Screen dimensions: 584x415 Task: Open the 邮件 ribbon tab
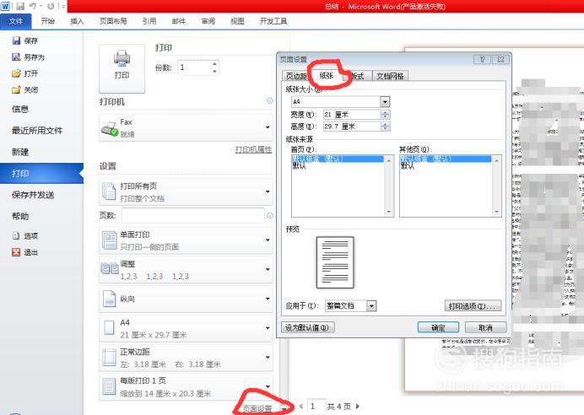[x=179, y=21]
